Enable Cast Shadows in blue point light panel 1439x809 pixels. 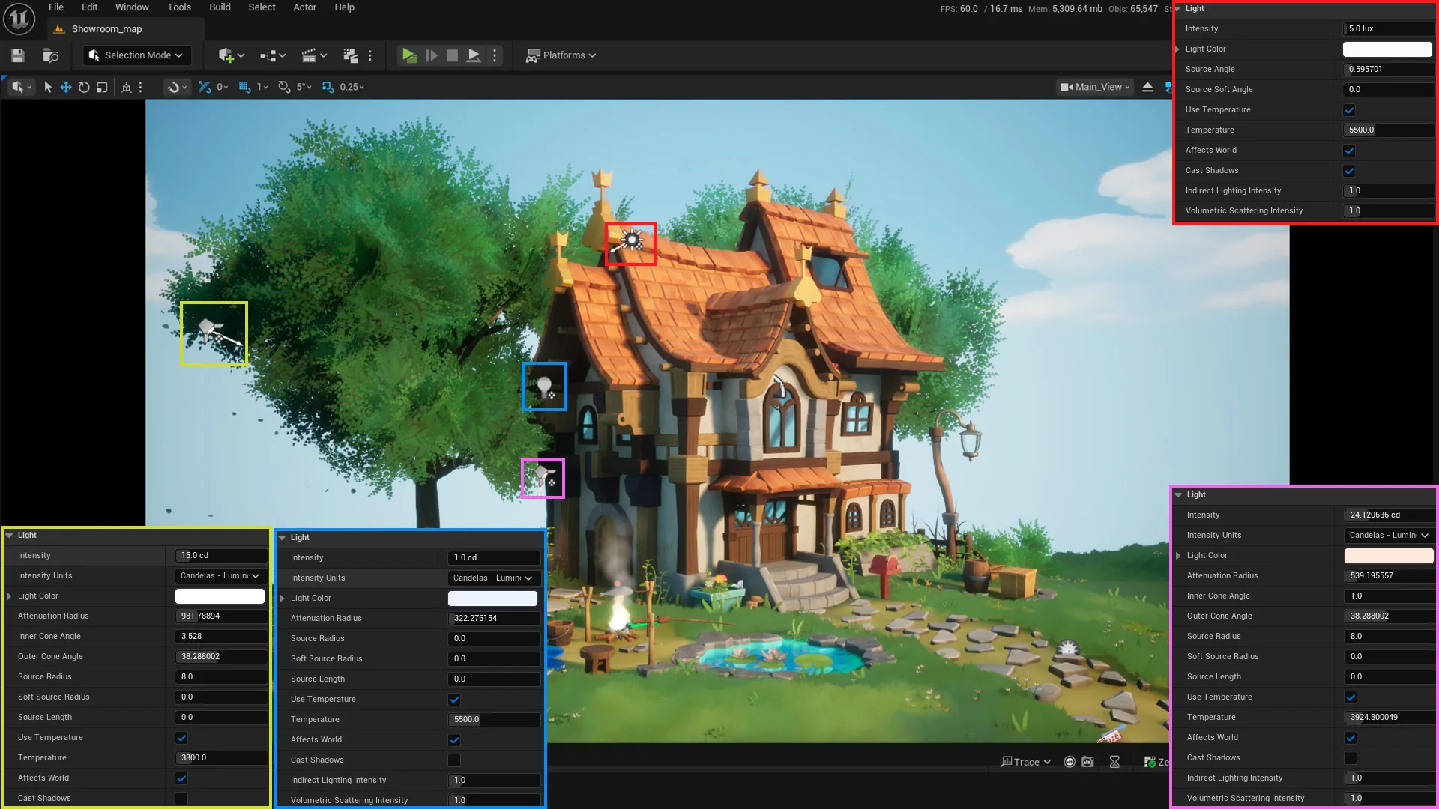[454, 760]
